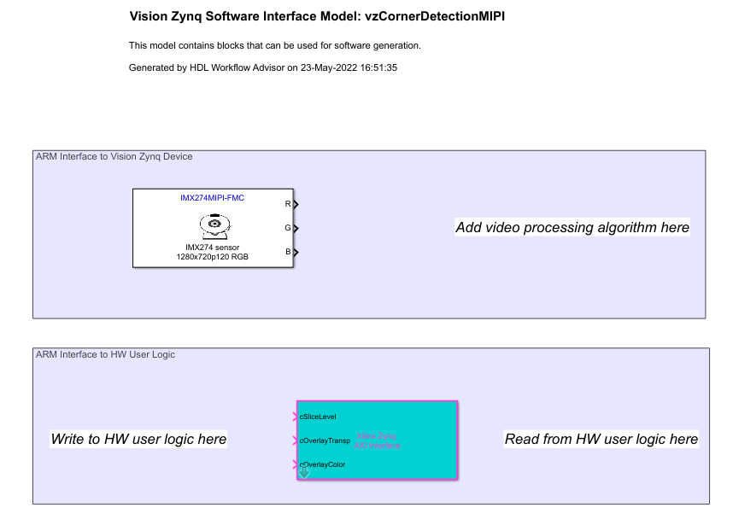This screenshot has height=519, width=733.
Task: Click the IMX274 sensor resolution text
Action: click(212, 256)
